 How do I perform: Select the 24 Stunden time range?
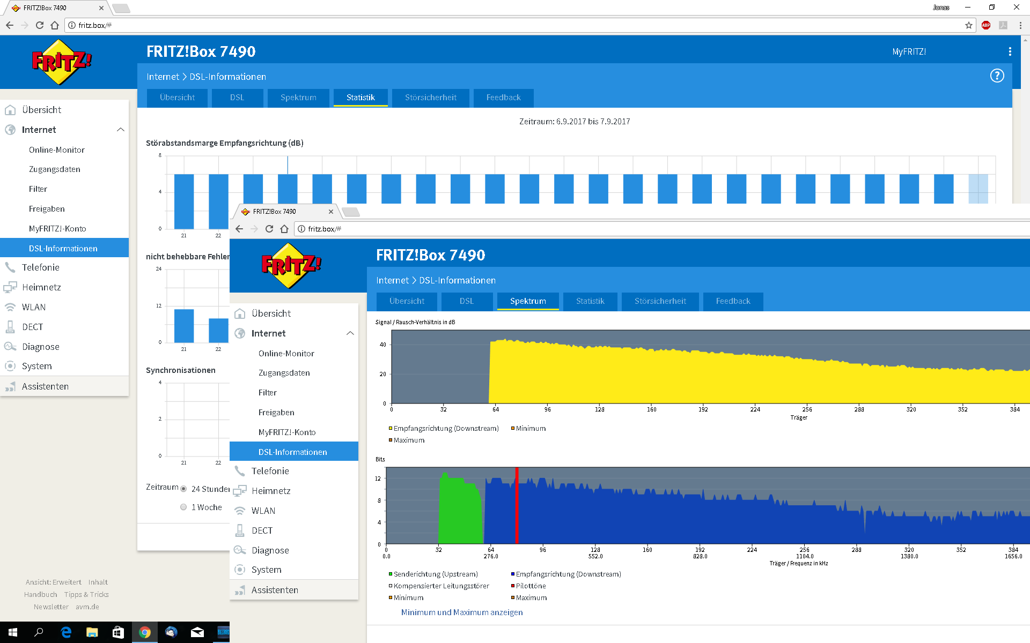[183, 489]
